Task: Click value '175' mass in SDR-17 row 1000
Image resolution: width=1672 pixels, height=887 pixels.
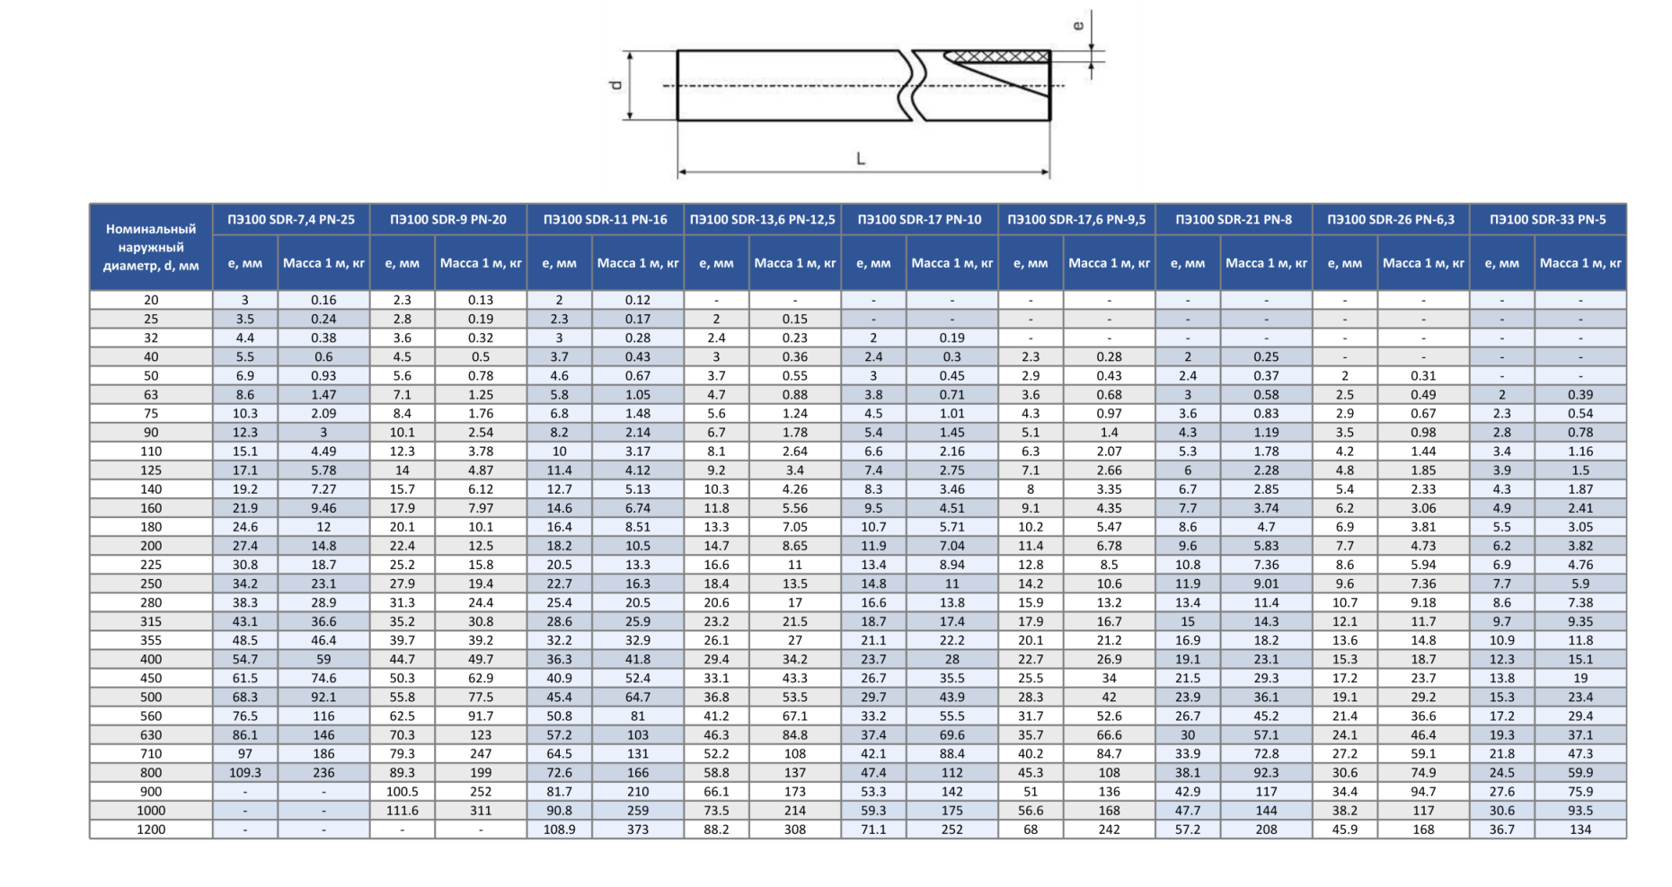Action: pyautogui.click(x=952, y=811)
